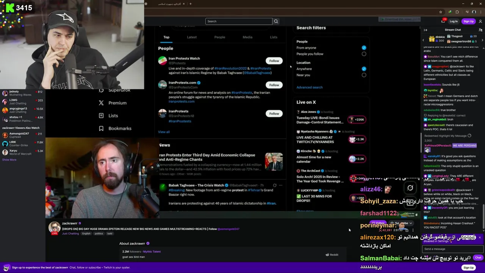Open the X Premium sidebar item
This screenshot has width=485, height=273.
click(x=113, y=103)
